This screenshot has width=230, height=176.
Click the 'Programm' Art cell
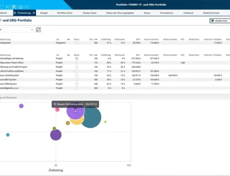(61, 43)
